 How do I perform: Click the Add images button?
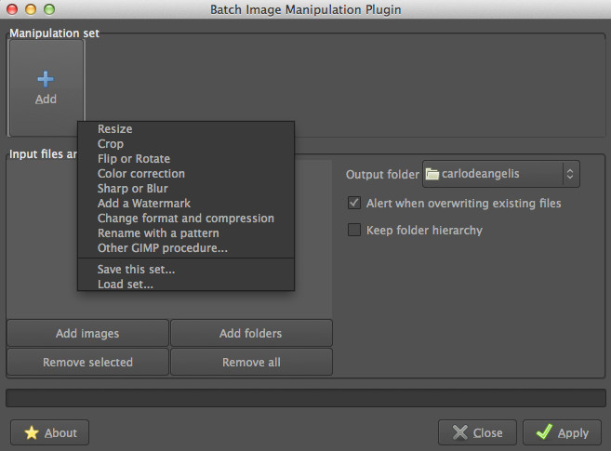87,334
